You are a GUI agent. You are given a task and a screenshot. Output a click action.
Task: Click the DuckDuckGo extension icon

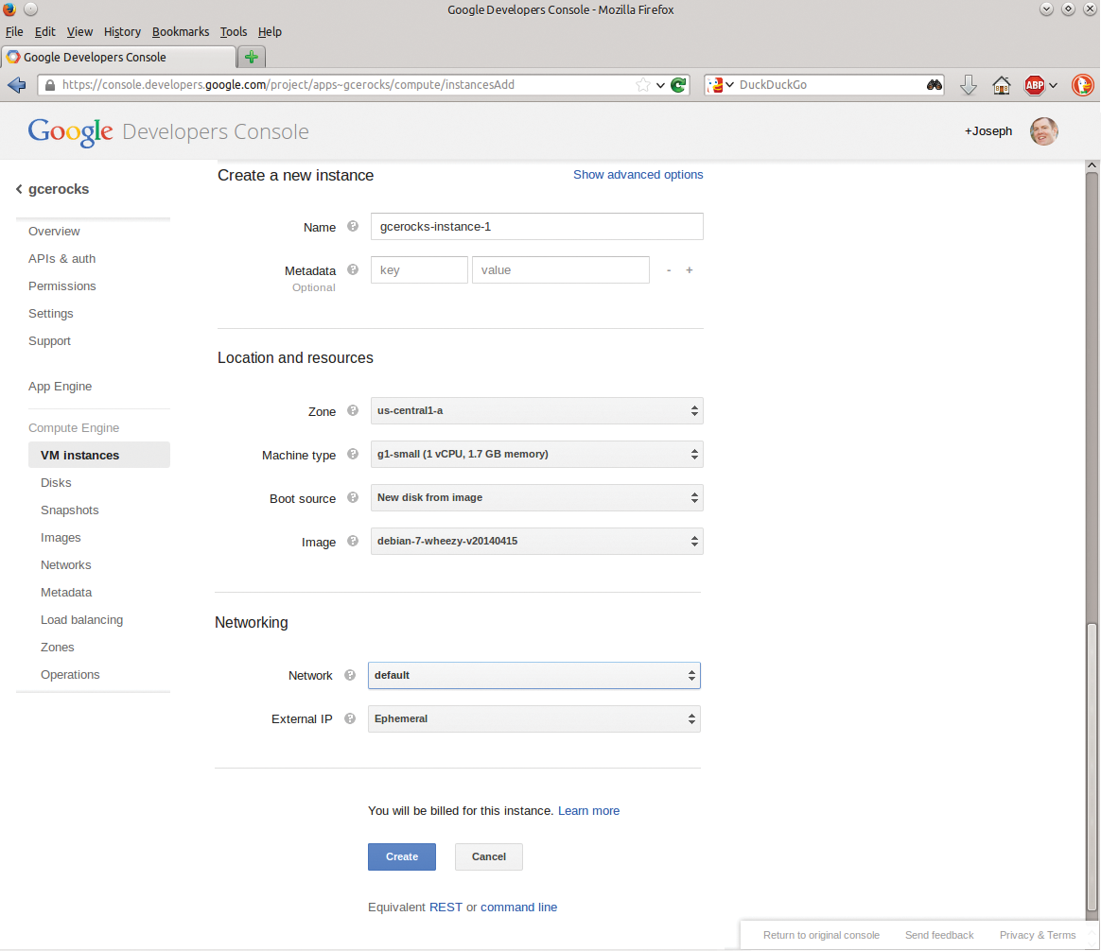coord(1082,85)
